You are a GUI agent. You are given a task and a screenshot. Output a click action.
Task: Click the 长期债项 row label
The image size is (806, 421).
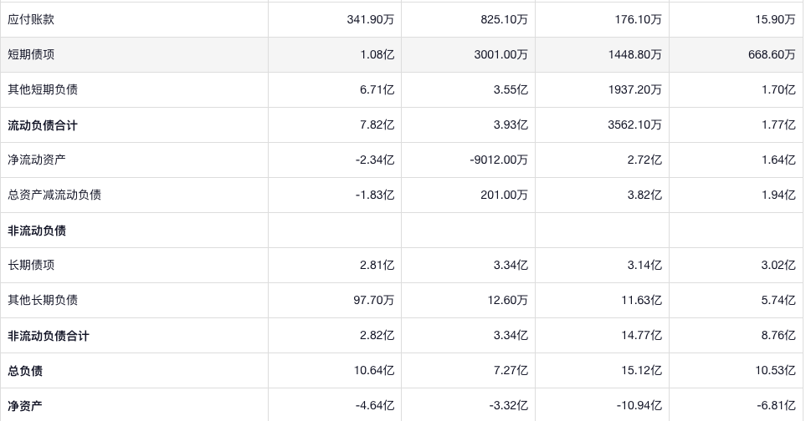click(x=31, y=265)
